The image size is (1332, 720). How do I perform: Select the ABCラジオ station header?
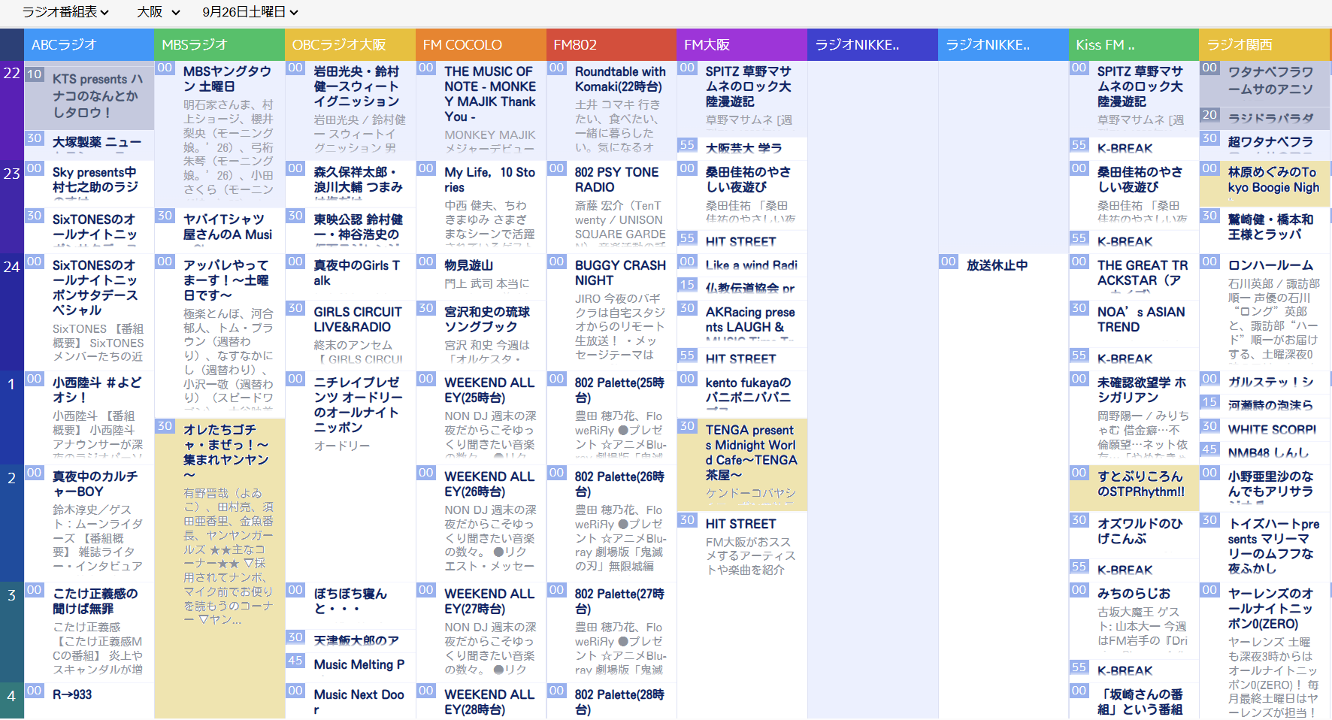(x=89, y=45)
